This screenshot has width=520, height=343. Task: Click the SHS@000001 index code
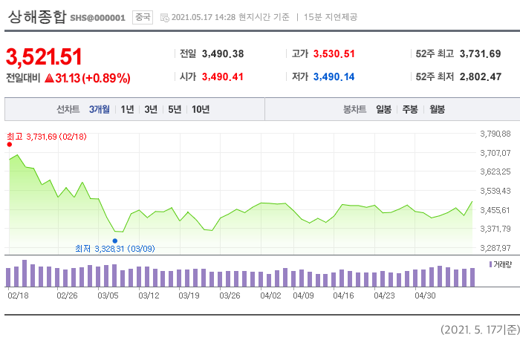click(97, 17)
